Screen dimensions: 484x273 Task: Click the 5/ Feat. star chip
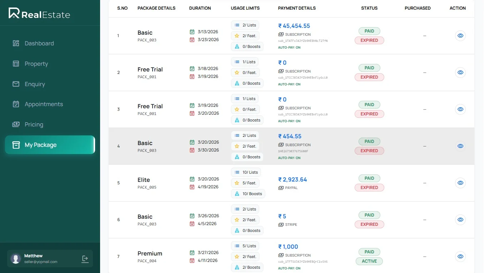pos(245,183)
